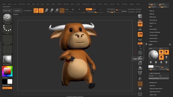
Task: Open the Light menu
Action: click(48, 4)
